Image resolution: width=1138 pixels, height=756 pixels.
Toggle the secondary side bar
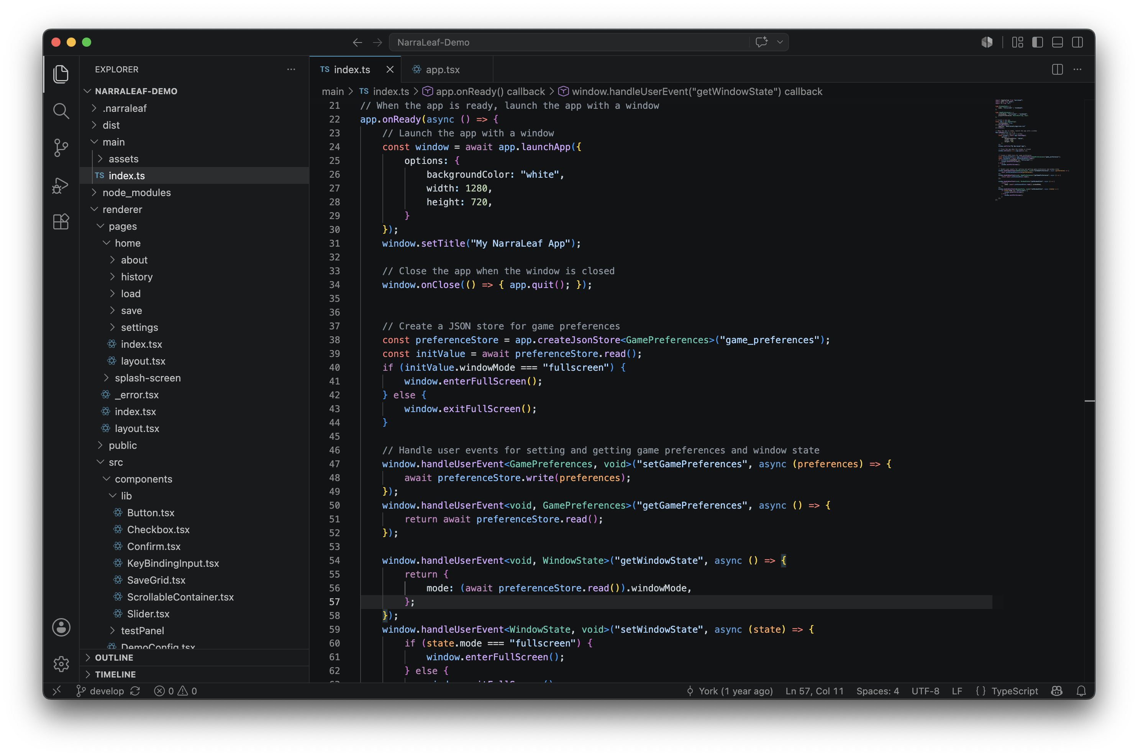coord(1077,43)
